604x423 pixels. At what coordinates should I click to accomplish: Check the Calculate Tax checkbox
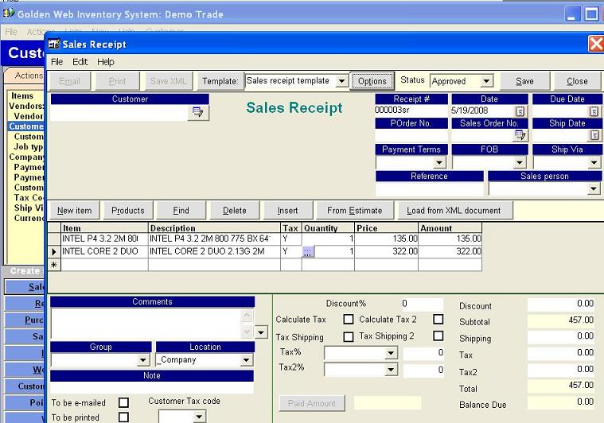coord(349,319)
